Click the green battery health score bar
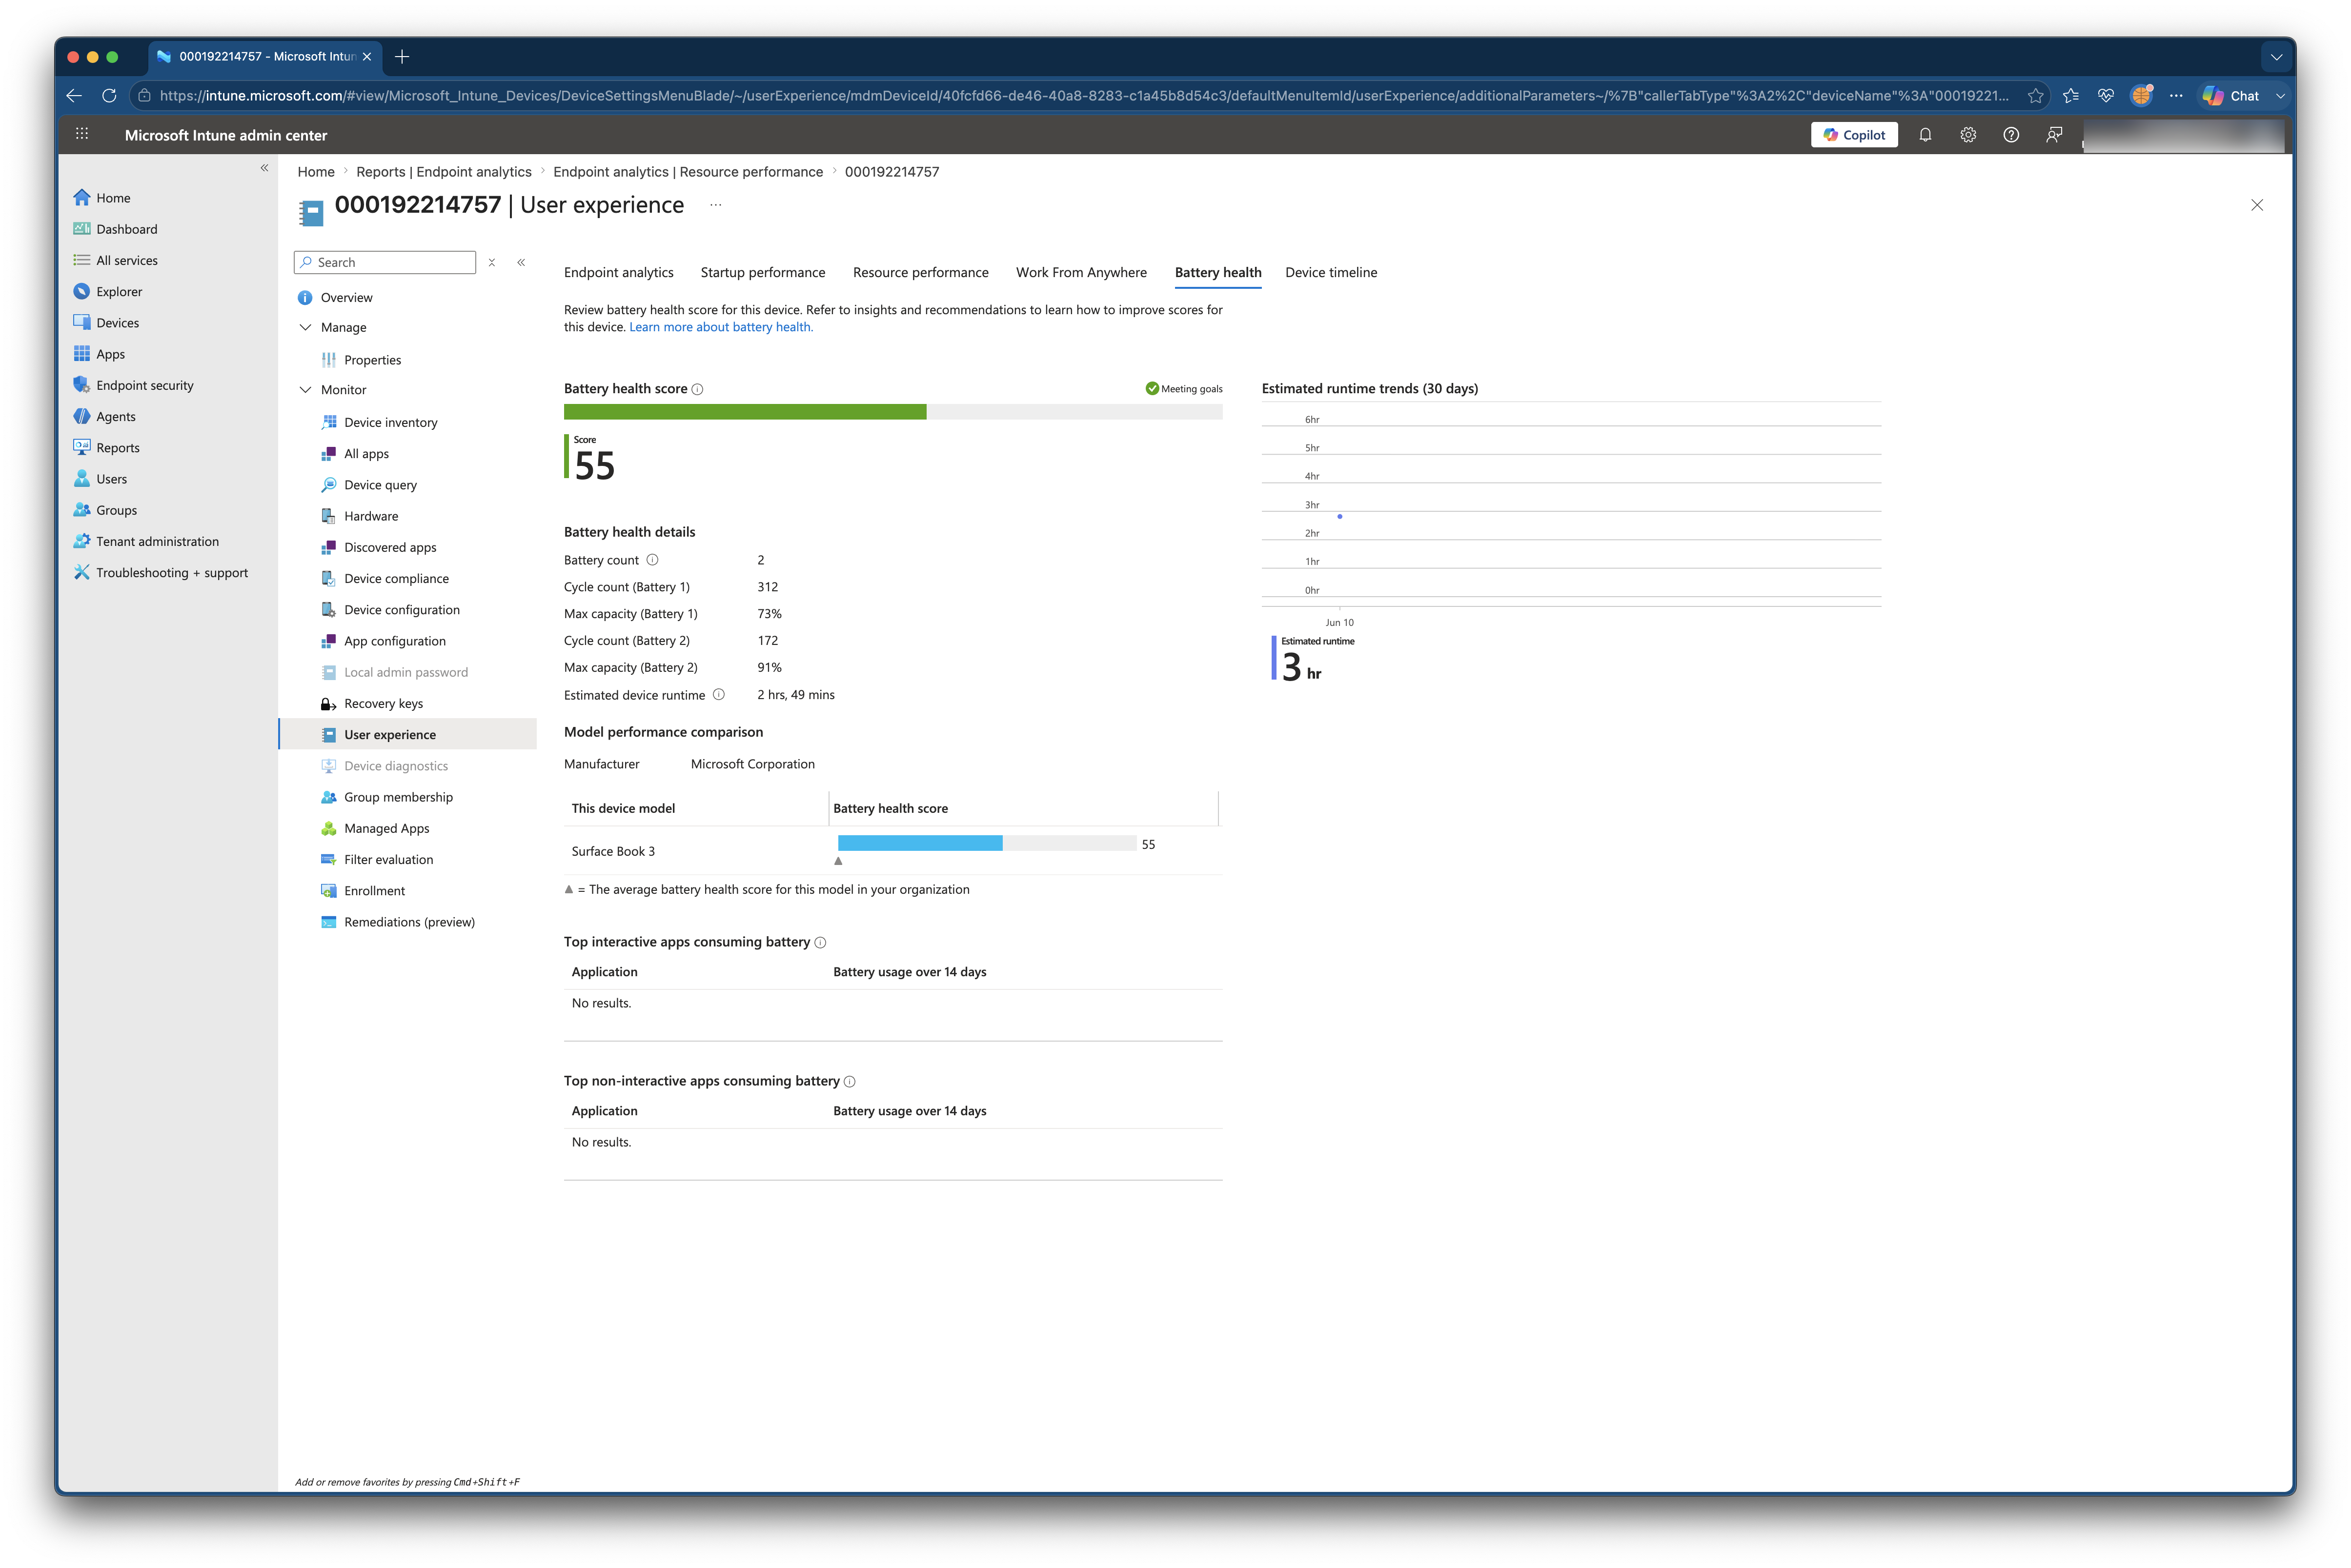 pyautogui.click(x=745, y=412)
